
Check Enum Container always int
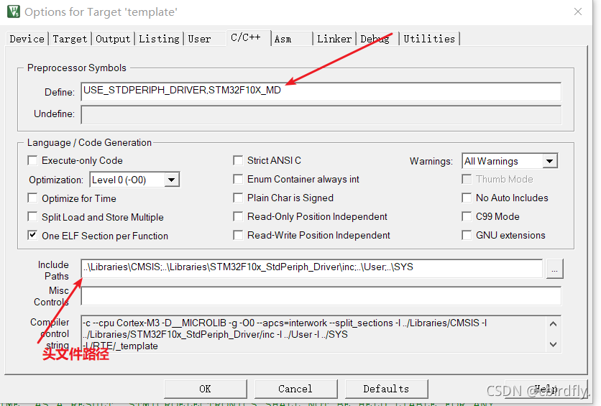coord(238,179)
